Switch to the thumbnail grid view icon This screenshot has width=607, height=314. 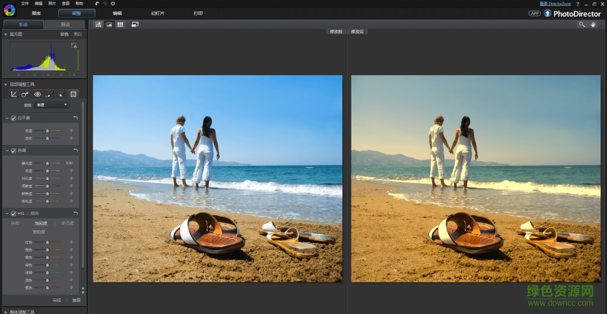(120, 24)
